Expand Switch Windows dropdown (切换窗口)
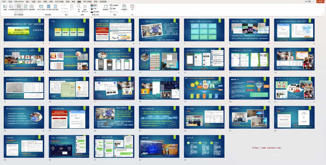 [x=124, y=8]
